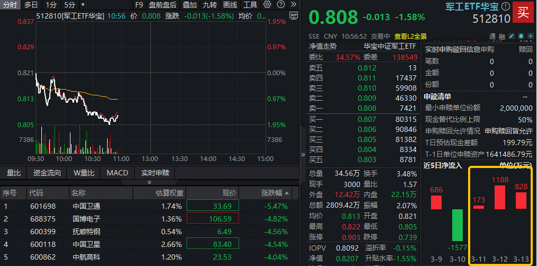The image size is (537, 266).
Task: Click the WP icon beside the chart header
Action: tap(294, 16)
